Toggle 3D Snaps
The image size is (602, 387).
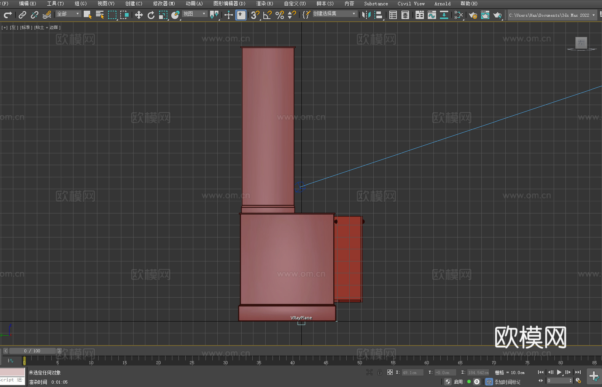[x=255, y=15]
